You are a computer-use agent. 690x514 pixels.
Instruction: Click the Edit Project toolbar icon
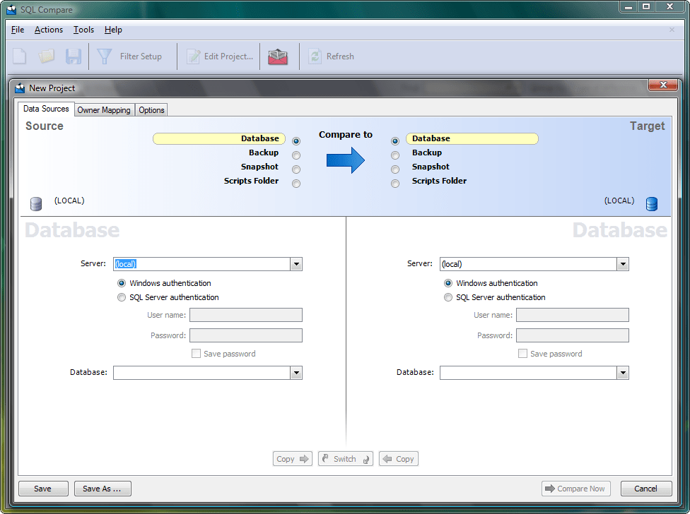pyautogui.click(x=219, y=56)
